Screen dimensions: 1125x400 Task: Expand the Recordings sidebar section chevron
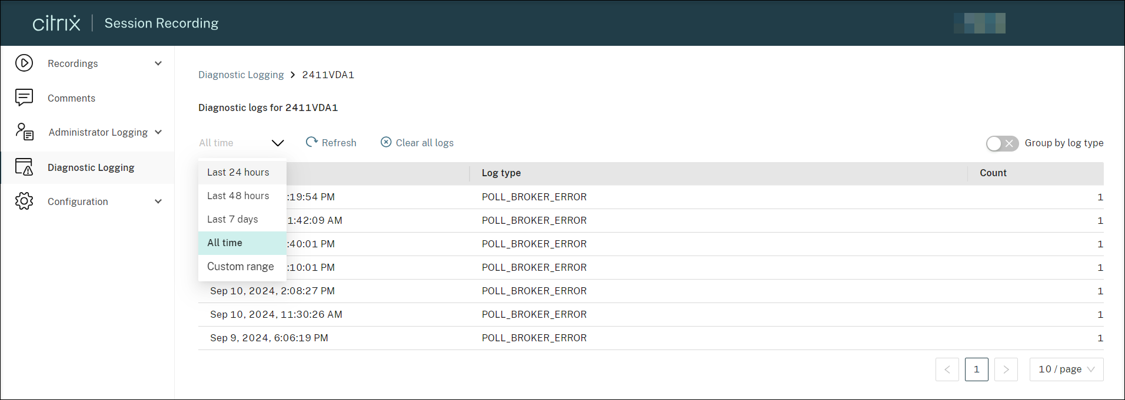point(158,63)
